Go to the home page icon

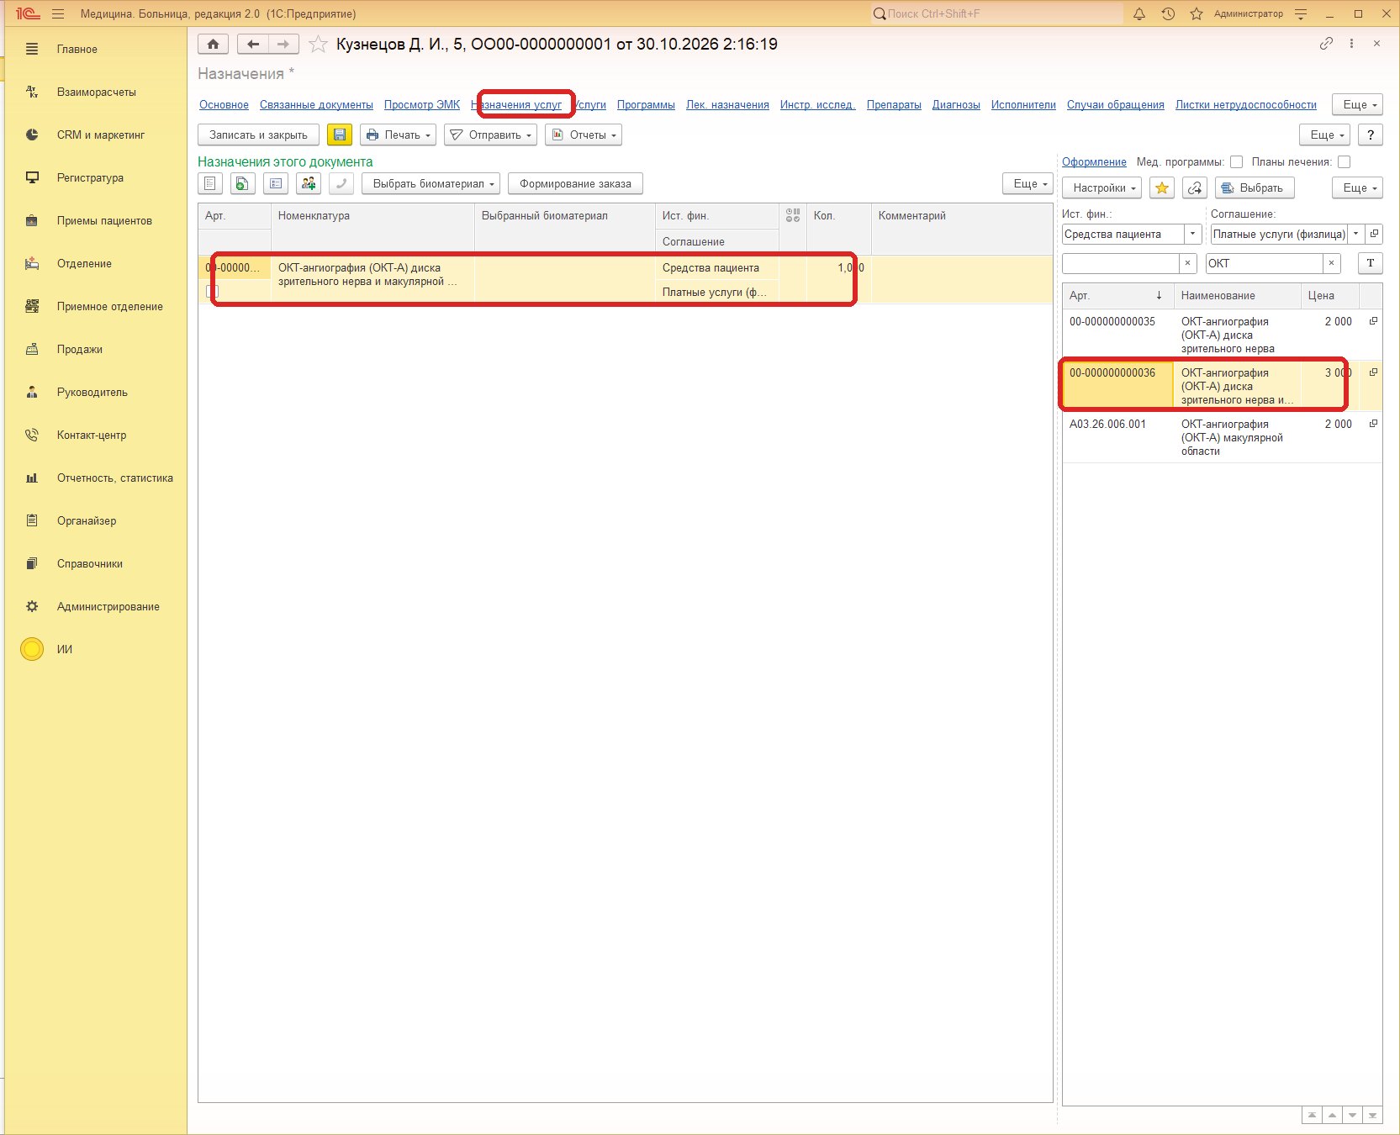click(214, 44)
